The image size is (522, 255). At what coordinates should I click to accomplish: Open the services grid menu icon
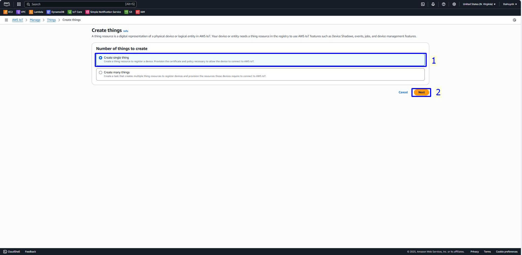click(19, 4)
